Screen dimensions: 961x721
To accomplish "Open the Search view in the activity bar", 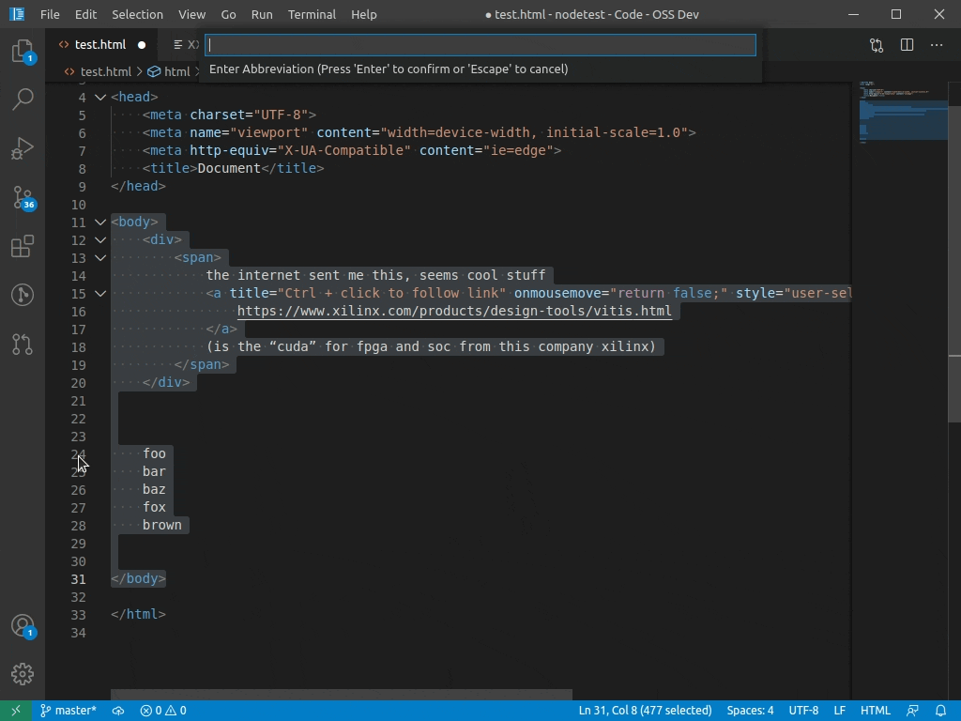I will pos(23,100).
